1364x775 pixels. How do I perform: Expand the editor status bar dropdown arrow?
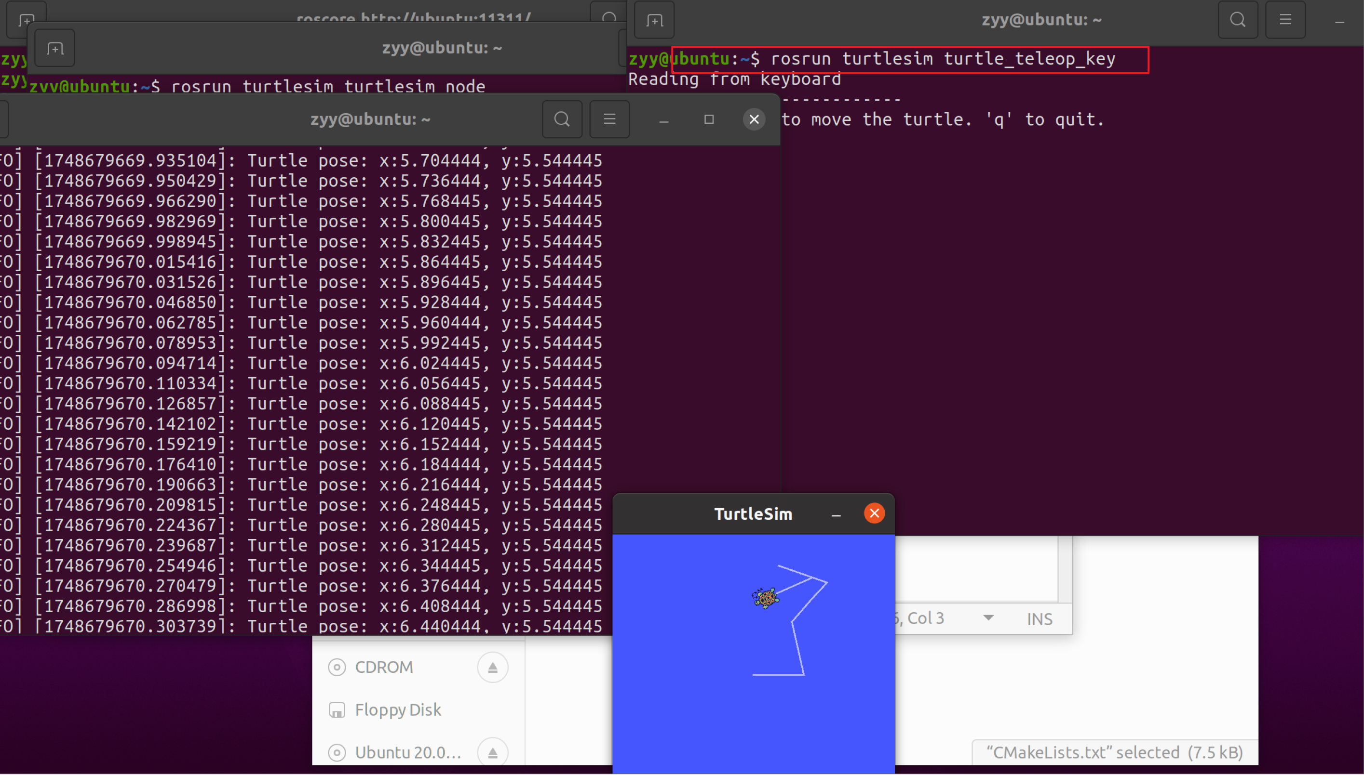pyautogui.click(x=988, y=618)
